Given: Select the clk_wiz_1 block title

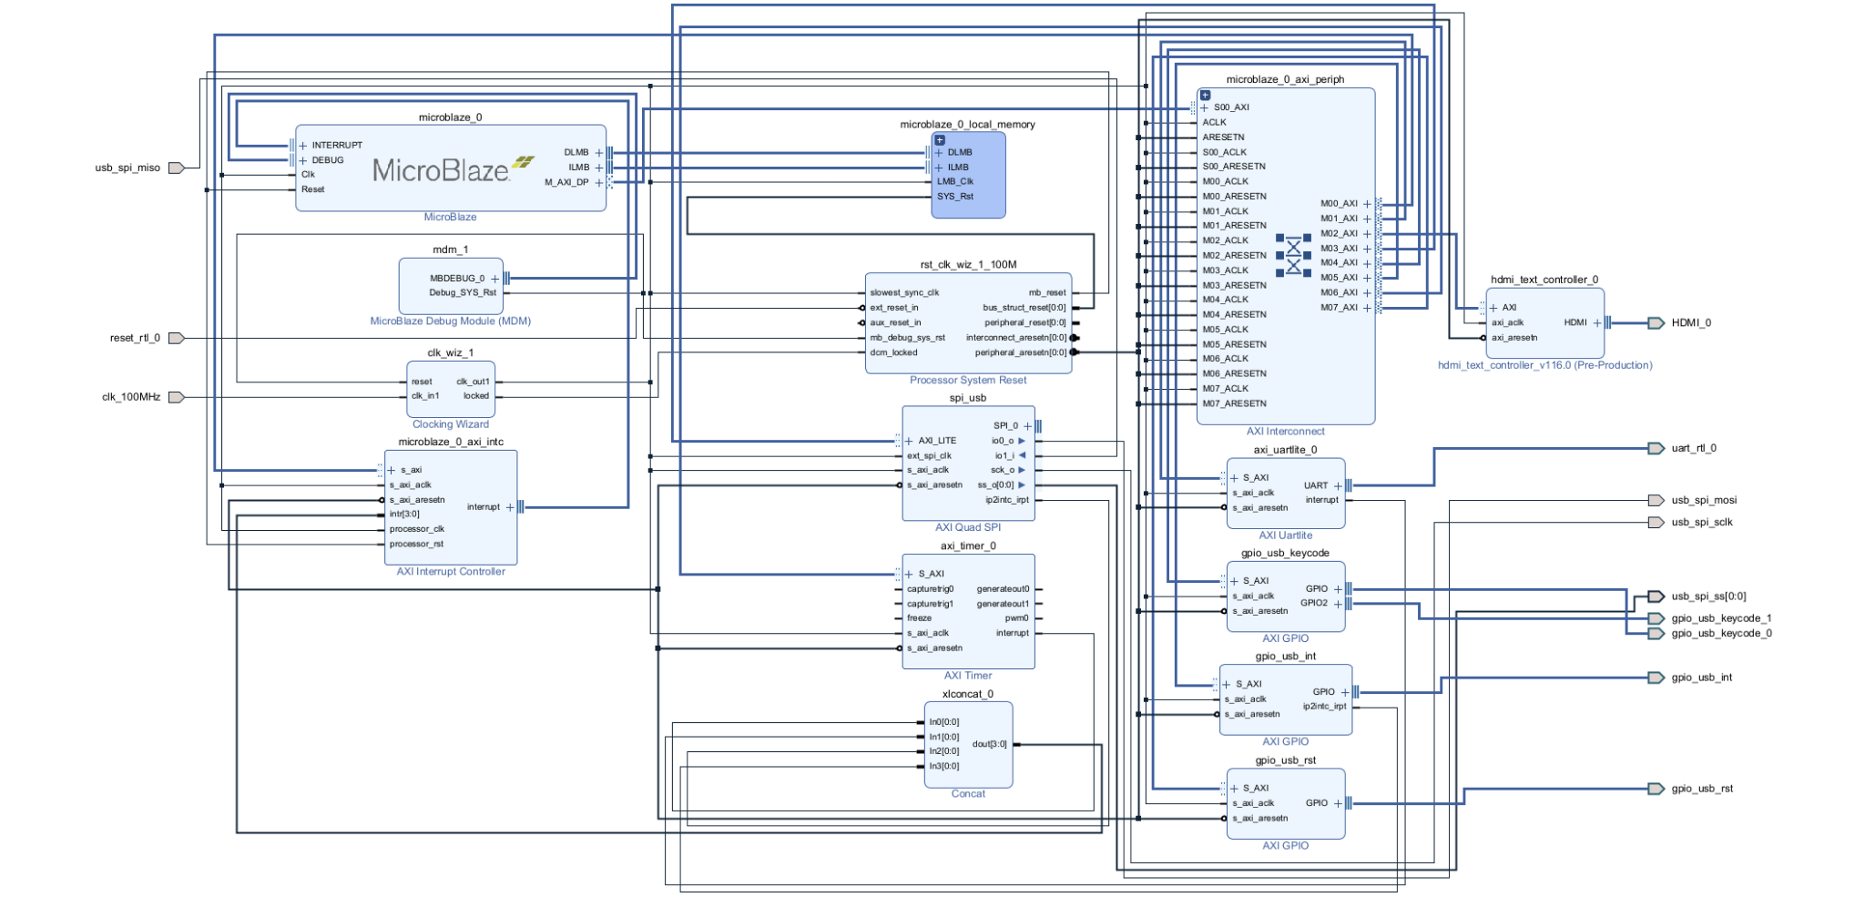Looking at the screenshot, I should pyautogui.click(x=451, y=353).
